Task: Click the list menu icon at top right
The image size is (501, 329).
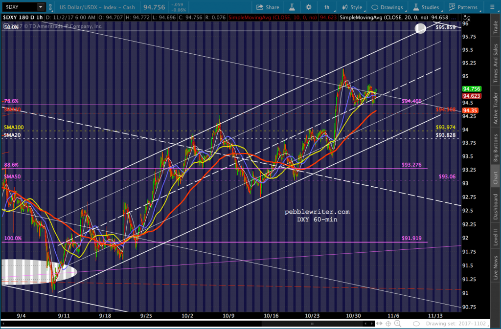Action: tap(492, 7)
